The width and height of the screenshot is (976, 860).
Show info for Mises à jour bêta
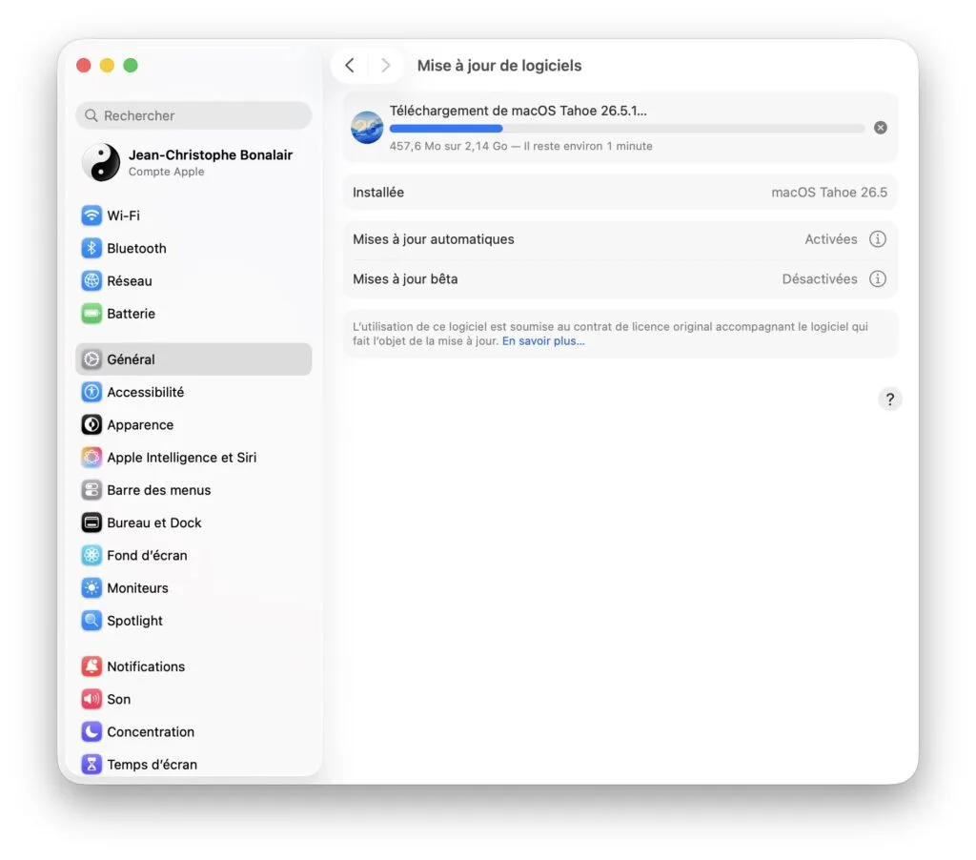coord(878,279)
